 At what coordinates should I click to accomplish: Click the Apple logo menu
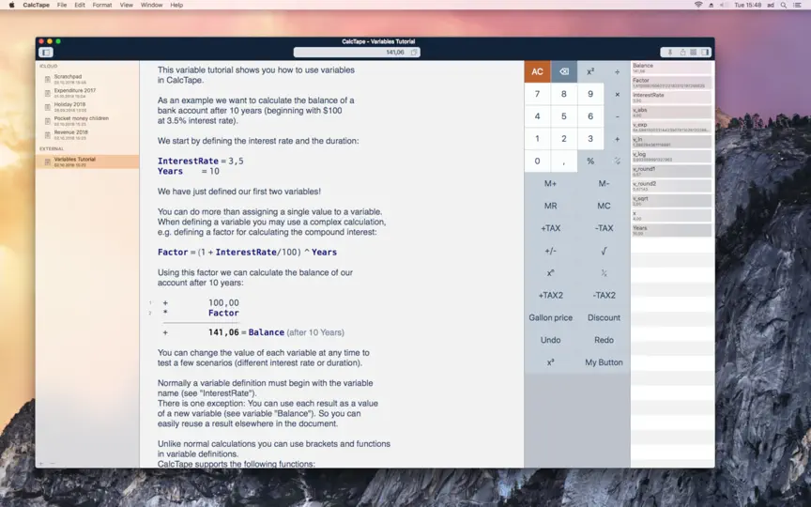pyautogui.click(x=11, y=5)
